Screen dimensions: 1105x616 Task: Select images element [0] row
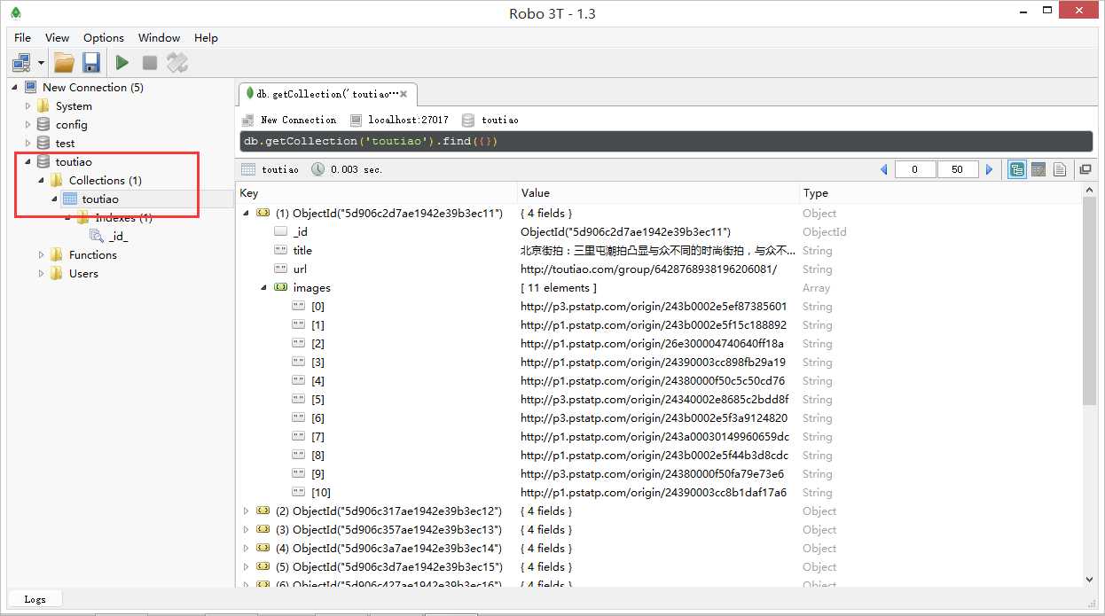660,306
